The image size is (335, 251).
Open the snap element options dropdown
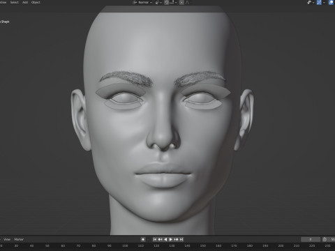pyautogui.click(x=173, y=3)
